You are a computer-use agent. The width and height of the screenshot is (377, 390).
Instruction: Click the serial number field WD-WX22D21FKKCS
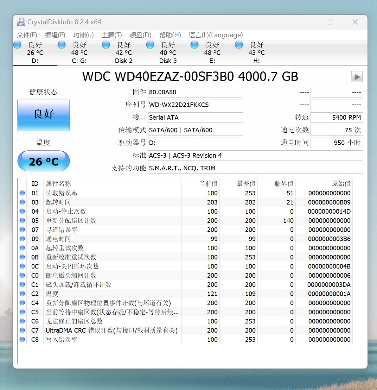click(195, 105)
